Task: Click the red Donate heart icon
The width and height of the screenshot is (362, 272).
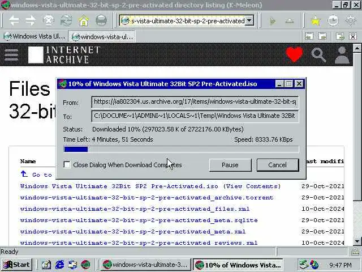Action: [x=294, y=54]
